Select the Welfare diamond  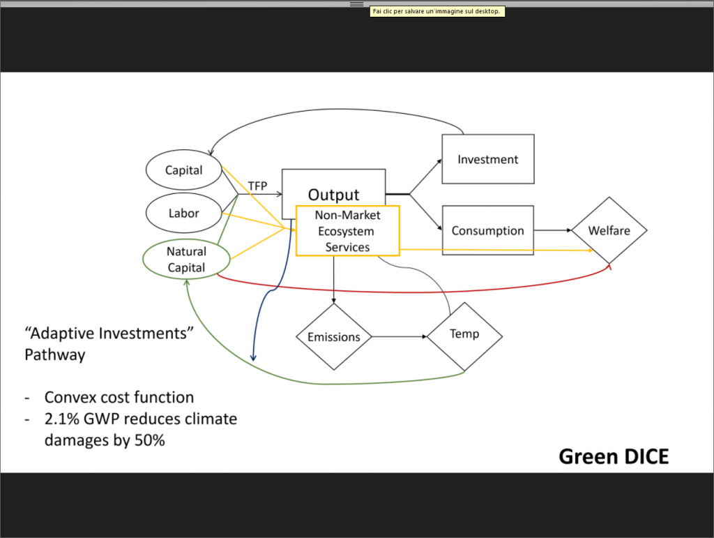[x=609, y=230]
